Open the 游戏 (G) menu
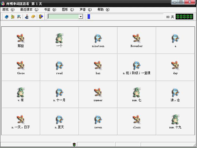 [8, 10]
